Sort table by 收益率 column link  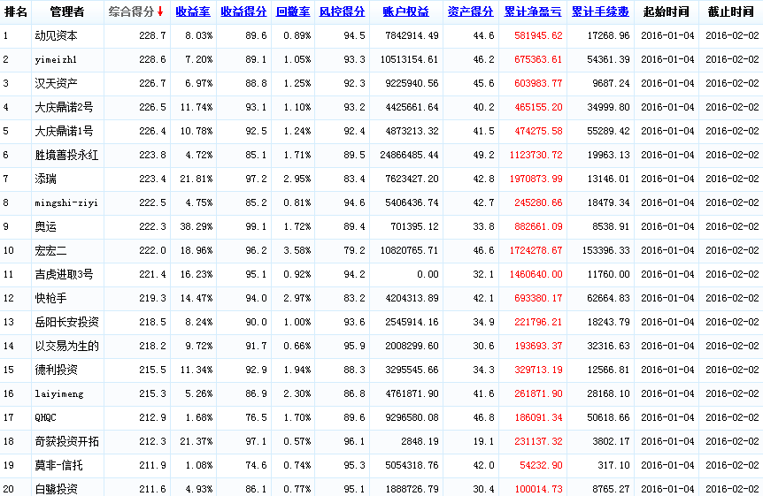click(x=193, y=11)
